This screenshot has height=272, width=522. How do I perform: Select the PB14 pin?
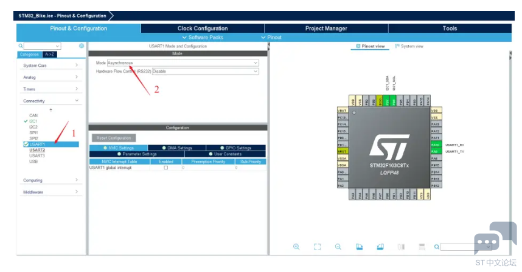point(436,172)
